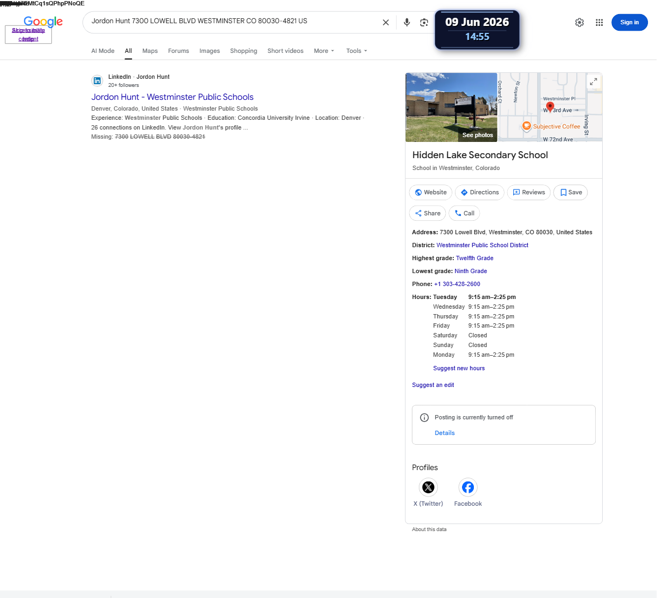Click Suggest new hours link
Viewport: 662px width, 598px height.
[x=459, y=368]
